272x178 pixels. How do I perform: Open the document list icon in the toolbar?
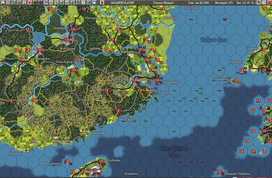click(x=8, y=3)
